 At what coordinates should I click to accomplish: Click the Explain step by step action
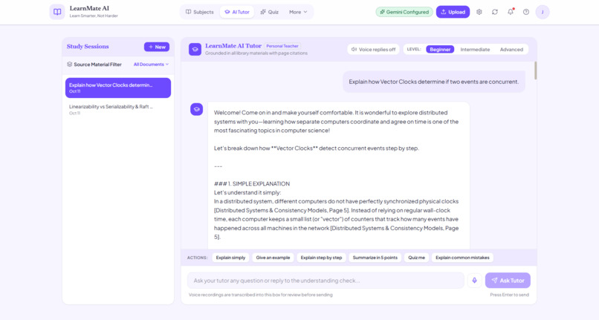coord(321,258)
